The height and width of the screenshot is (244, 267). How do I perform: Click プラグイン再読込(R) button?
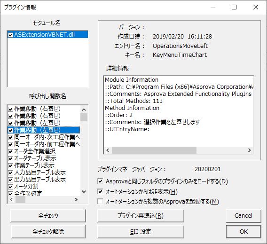tap(141, 216)
